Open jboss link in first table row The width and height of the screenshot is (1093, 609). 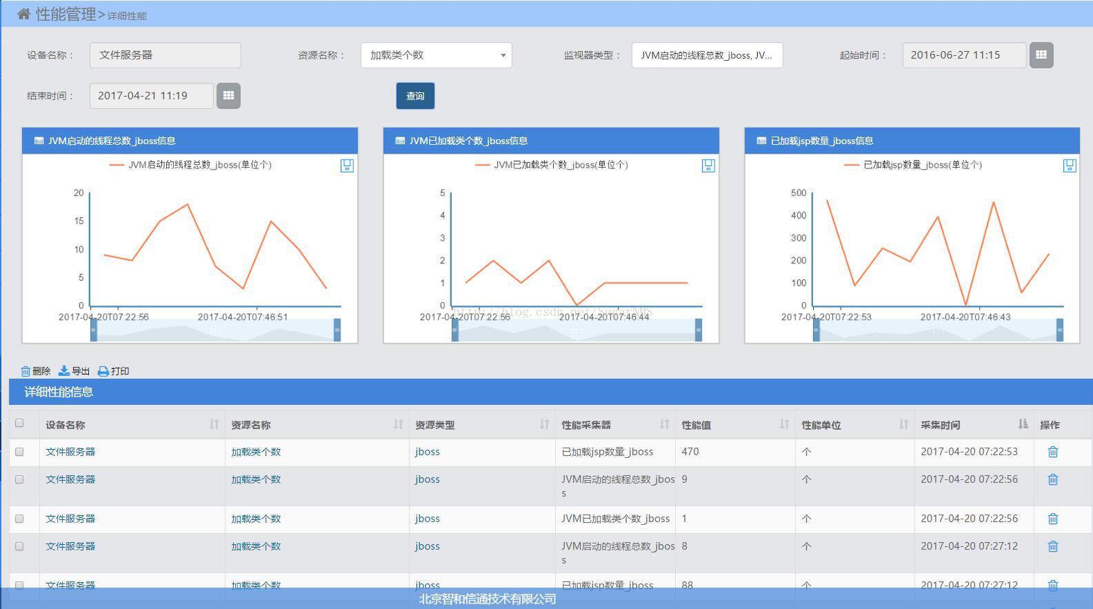pyautogui.click(x=428, y=452)
